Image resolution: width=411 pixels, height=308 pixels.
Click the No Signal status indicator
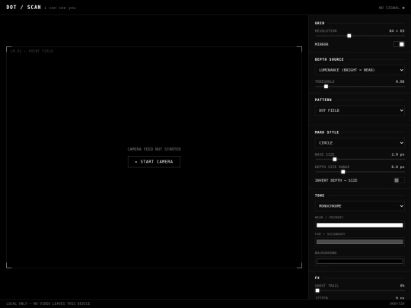coord(391,8)
